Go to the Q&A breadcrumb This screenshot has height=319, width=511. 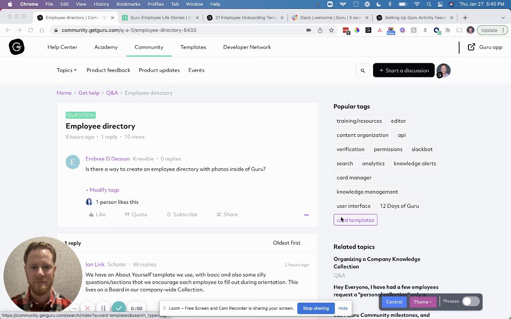point(112,93)
